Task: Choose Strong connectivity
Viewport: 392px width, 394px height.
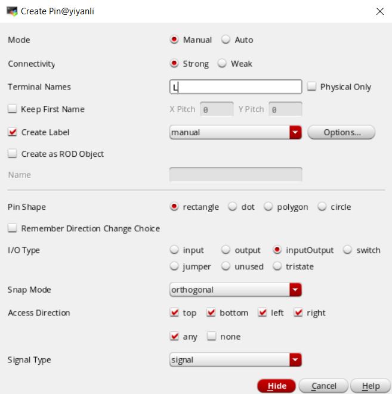Action: (x=174, y=63)
